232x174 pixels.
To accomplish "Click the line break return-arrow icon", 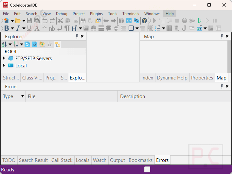I will click(60, 28).
